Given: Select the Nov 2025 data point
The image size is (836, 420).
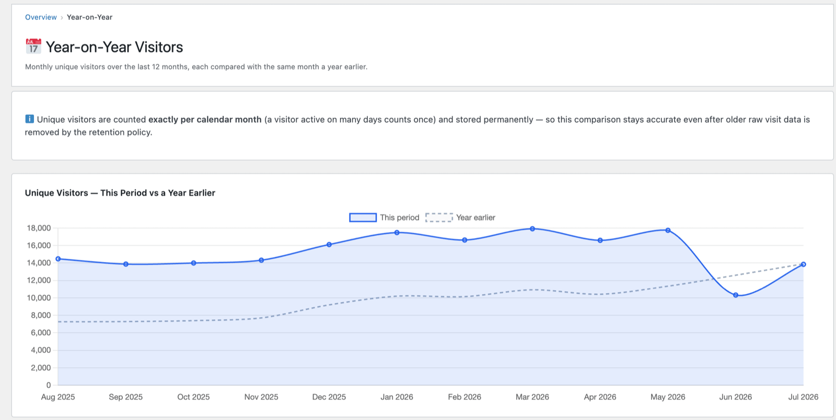Looking at the screenshot, I should [x=261, y=260].
